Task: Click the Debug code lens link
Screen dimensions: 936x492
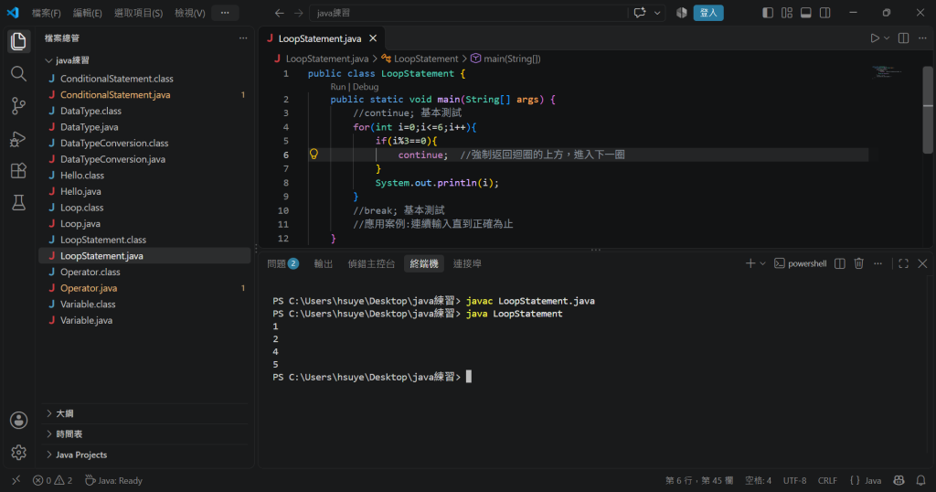Action: point(366,87)
